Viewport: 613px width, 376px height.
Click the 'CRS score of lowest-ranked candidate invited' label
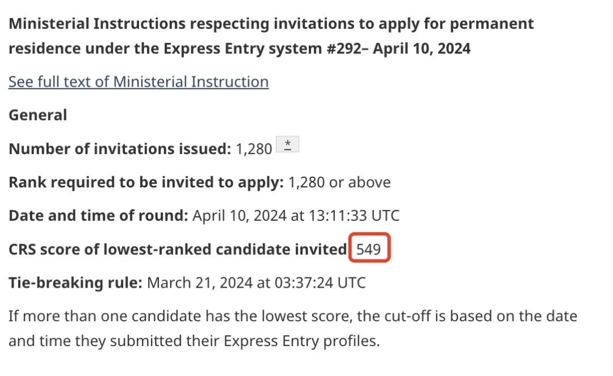coord(178,249)
